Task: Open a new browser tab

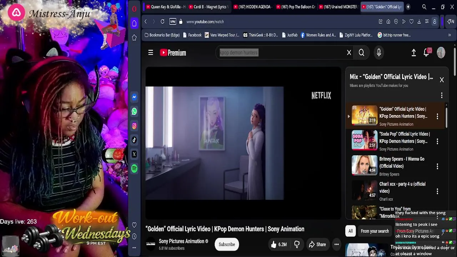Action: (x=408, y=7)
